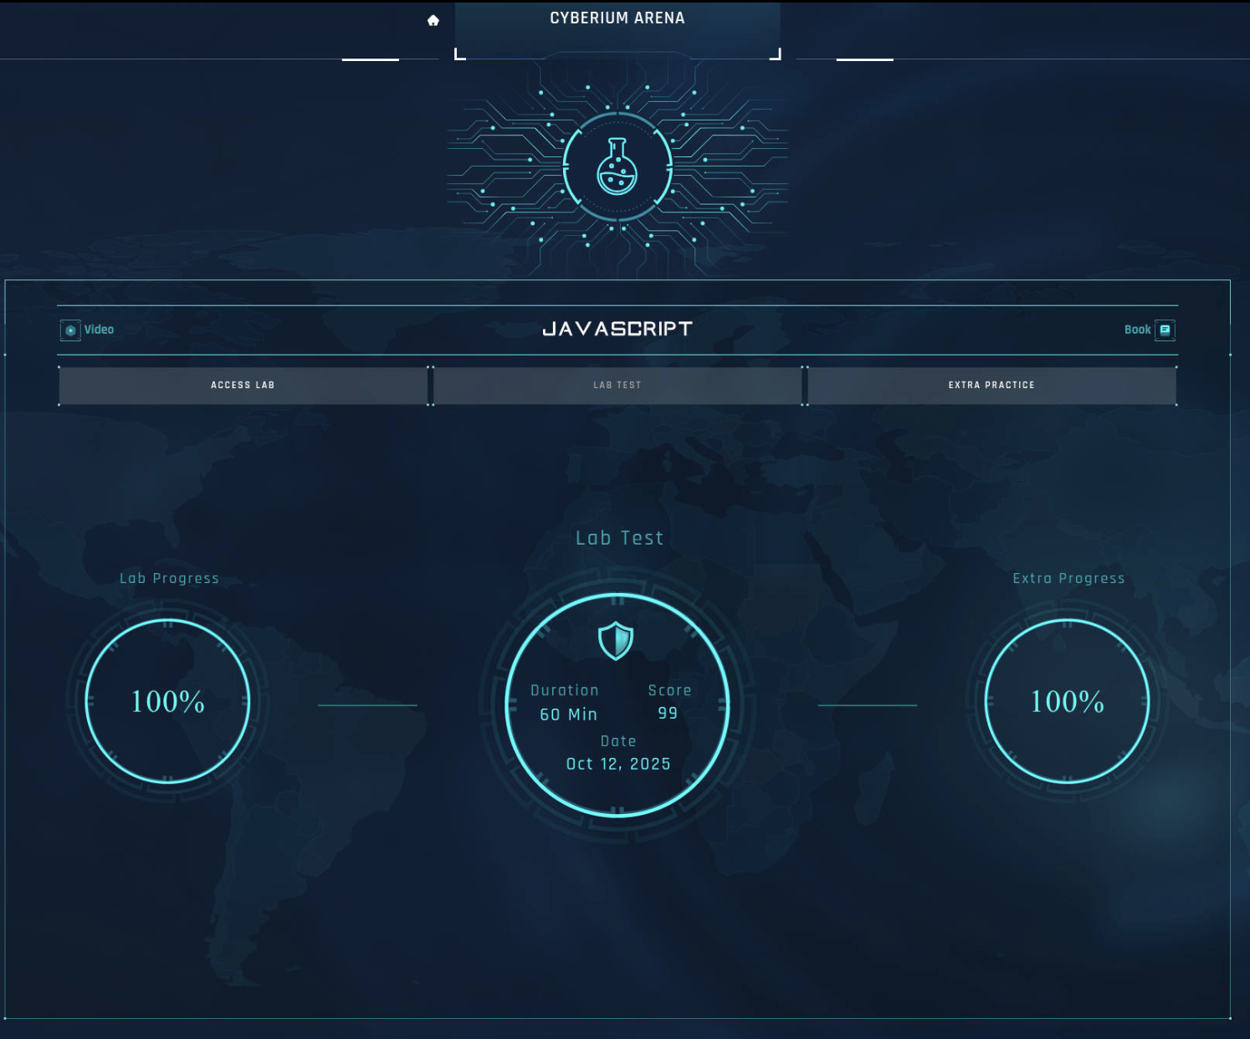Viewport: 1250px width, 1039px height.
Task: Click the date 'Oct 12, 2025'
Action: click(618, 764)
